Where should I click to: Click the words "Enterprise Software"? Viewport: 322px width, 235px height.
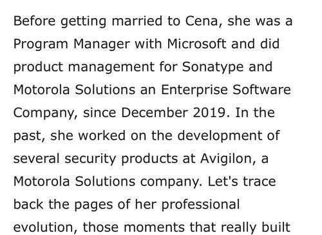click(226, 89)
